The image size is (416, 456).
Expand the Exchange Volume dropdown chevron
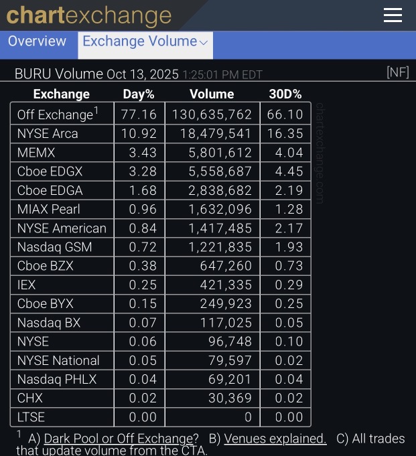(204, 43)
